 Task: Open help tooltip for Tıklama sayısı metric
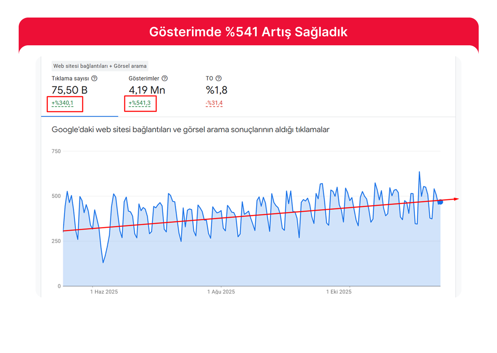point(94,78)
